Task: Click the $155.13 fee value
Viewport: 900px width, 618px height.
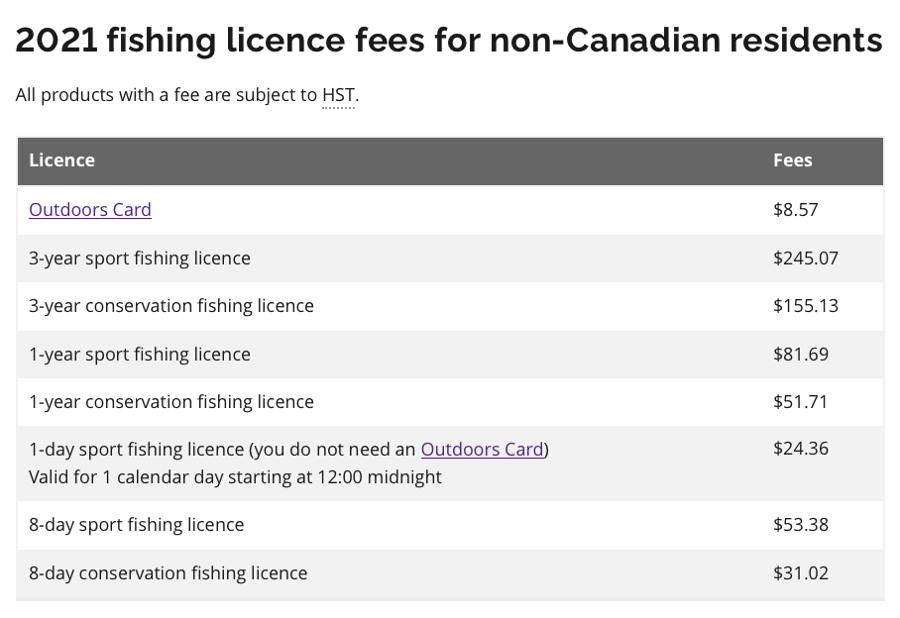Action: (x=806, y=306)
